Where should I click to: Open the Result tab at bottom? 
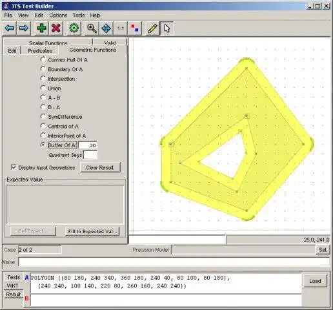14,294
